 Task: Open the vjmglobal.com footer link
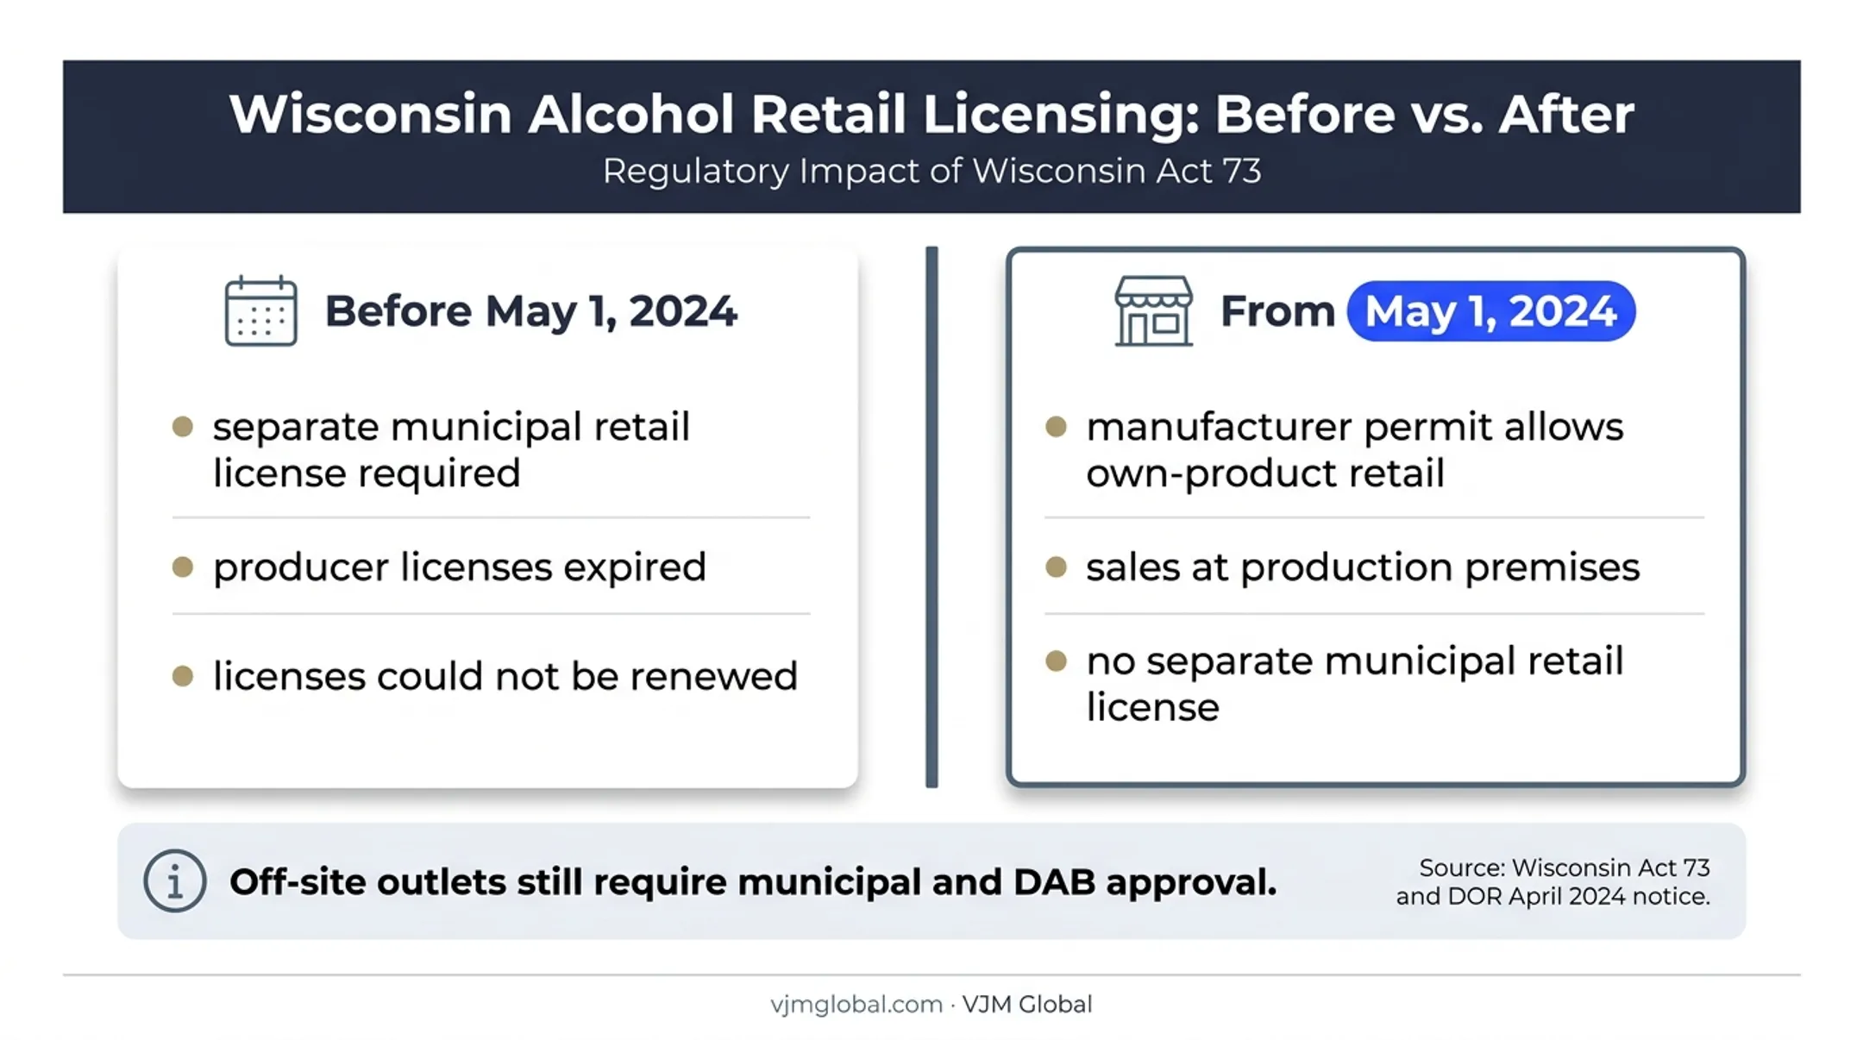[856, 1005]
